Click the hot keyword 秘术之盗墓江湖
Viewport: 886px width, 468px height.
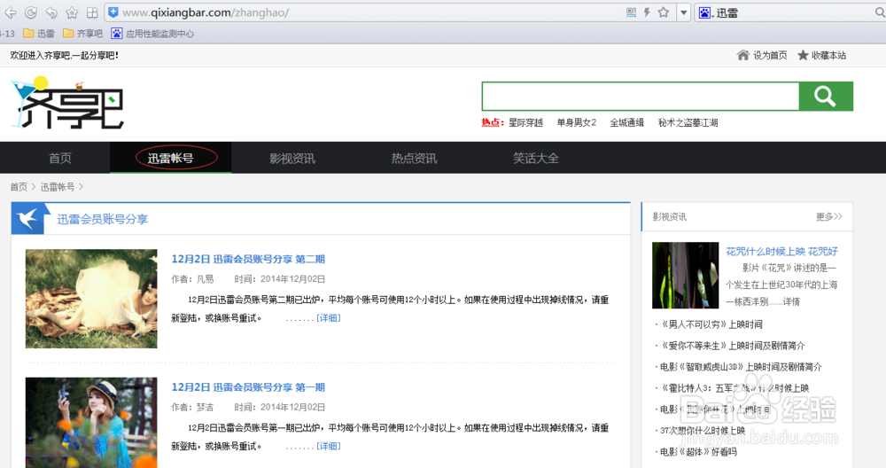click(688, 122)
